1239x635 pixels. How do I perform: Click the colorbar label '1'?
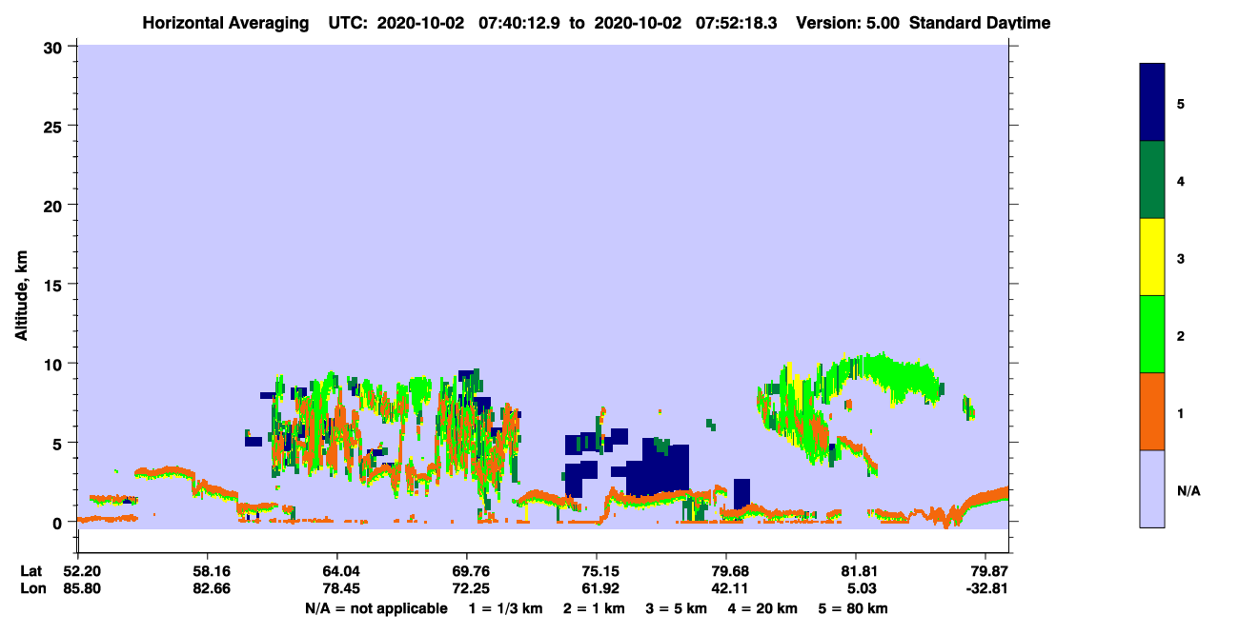(x=1181, y=412)
